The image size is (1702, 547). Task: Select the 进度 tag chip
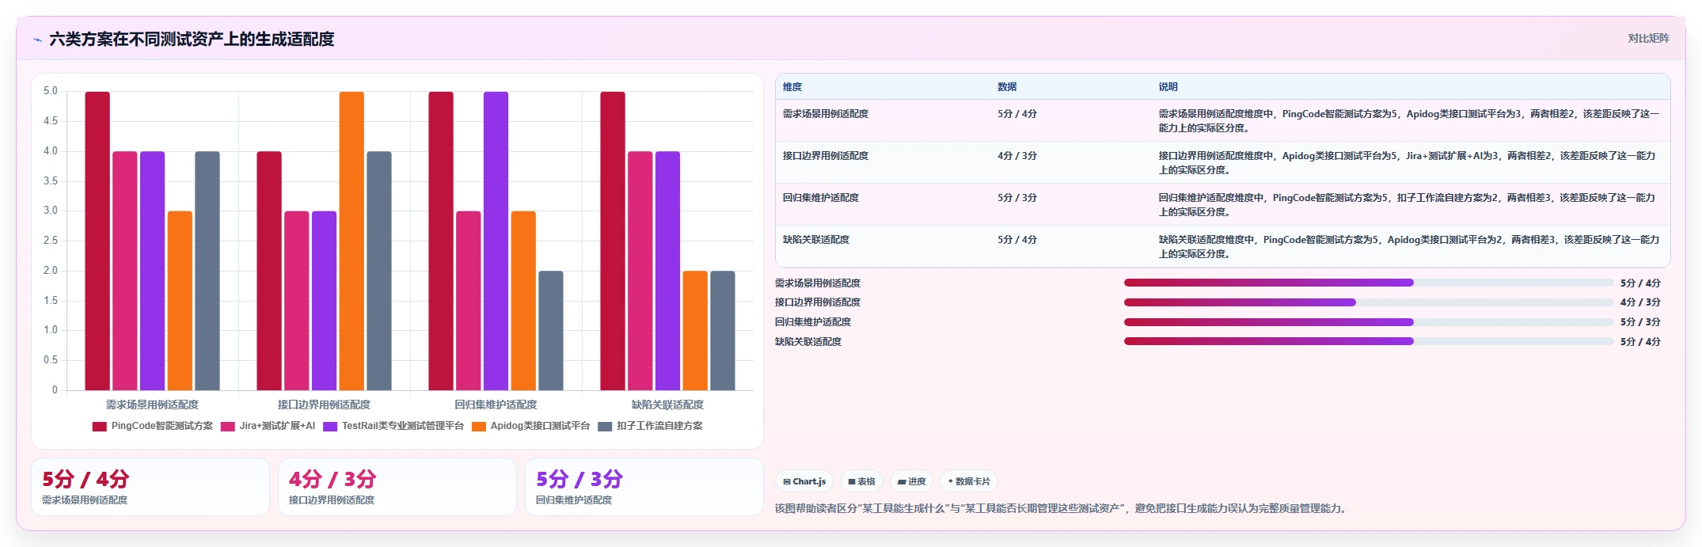pos(911,481)
